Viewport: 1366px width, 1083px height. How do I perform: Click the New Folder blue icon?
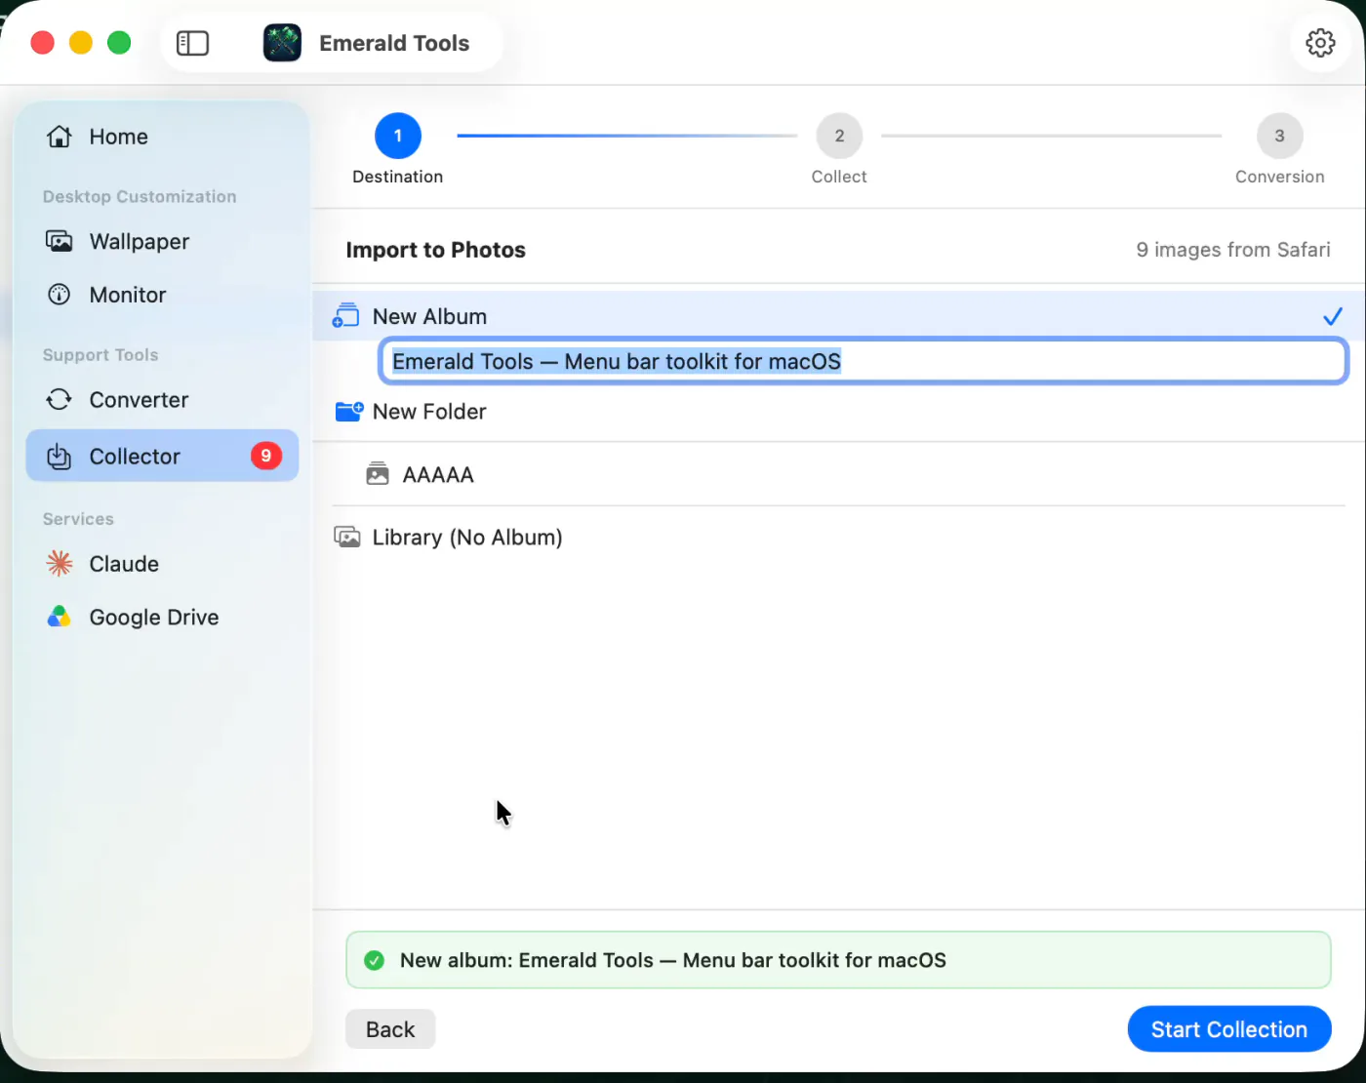[x=349, y=411]
